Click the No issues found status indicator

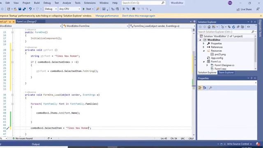tap(23, 139)
